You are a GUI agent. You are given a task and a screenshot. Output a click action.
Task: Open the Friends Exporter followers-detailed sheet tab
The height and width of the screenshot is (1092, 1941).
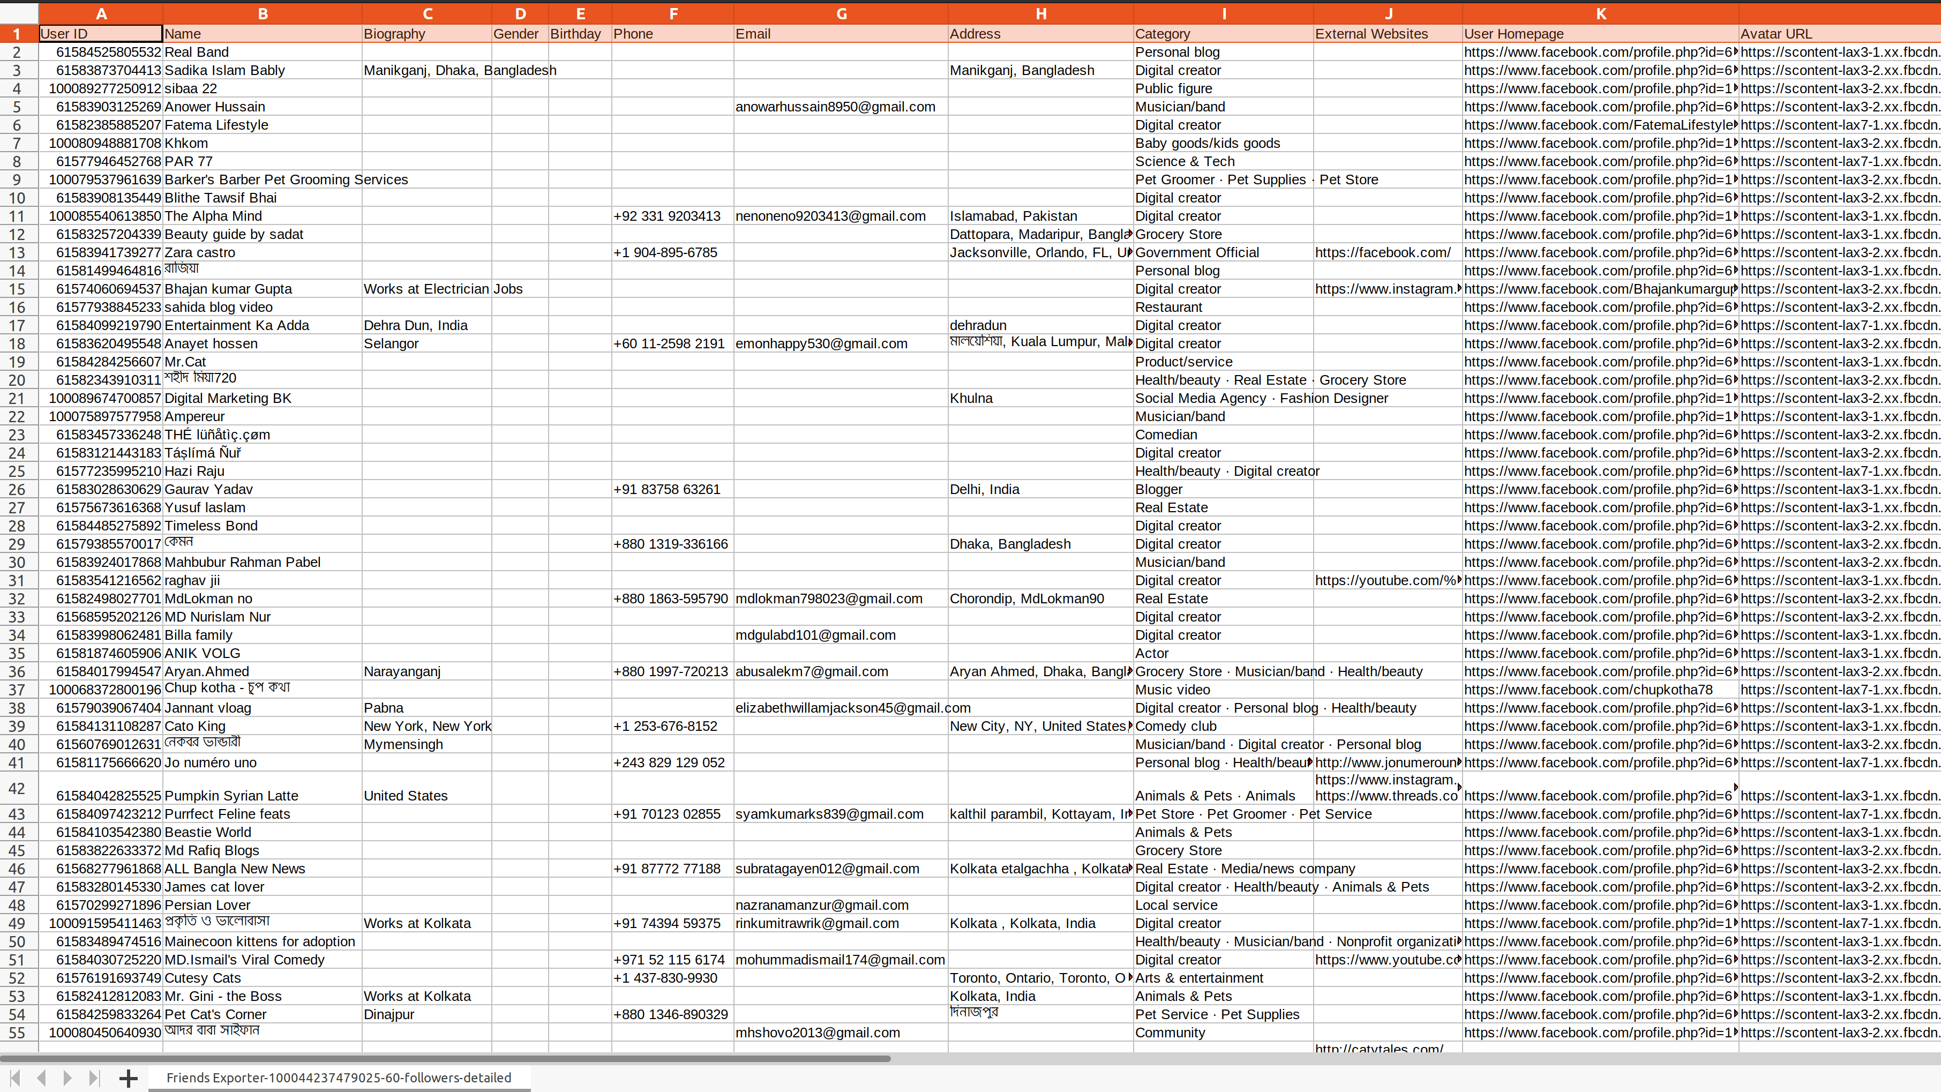tap(338, 1078)
